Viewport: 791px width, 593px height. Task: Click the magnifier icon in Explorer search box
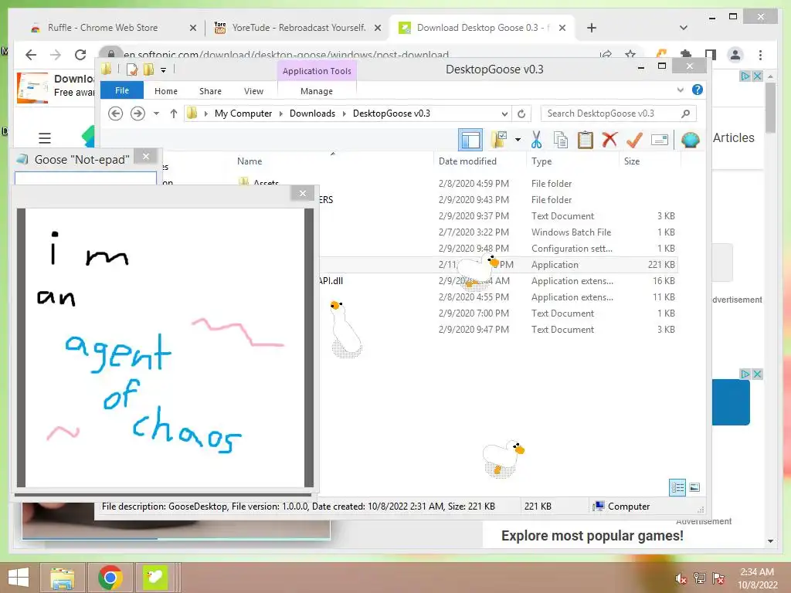pos(685,114)
